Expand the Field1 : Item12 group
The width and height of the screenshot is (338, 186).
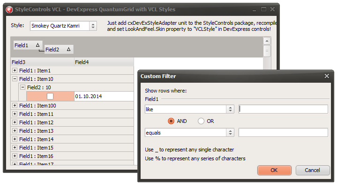coord(15,122)
